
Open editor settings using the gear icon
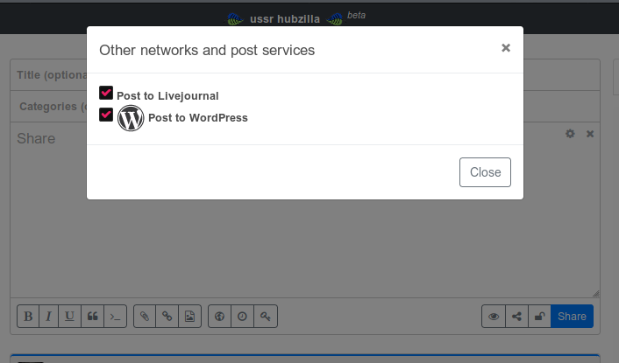click(570, 134)
